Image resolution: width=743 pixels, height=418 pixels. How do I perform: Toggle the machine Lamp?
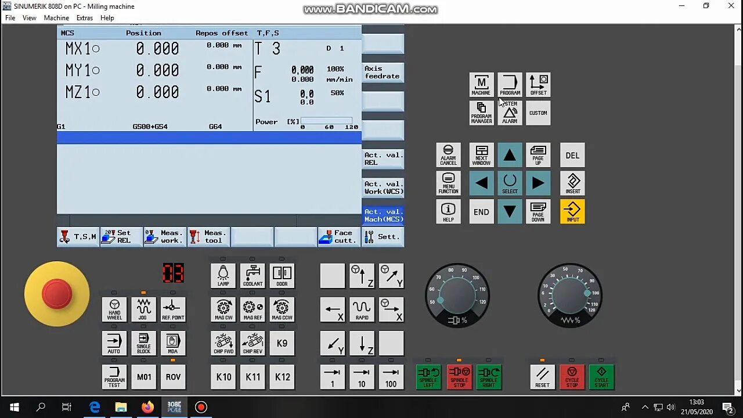(x=223, y=276)
